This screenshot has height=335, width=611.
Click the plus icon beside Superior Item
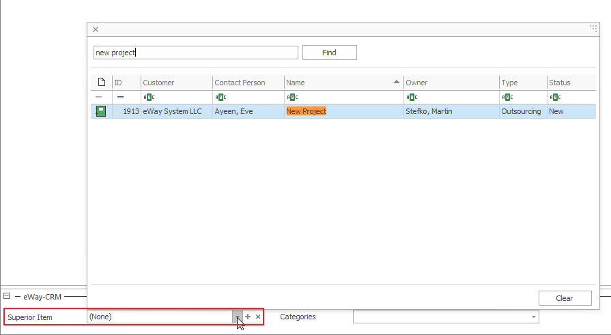coord(248,317)
